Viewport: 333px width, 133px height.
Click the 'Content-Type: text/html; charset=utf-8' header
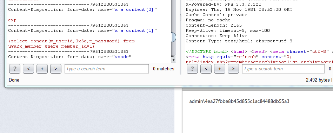[239, 41]
